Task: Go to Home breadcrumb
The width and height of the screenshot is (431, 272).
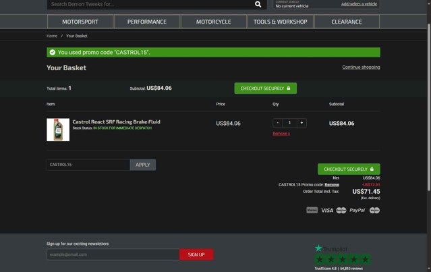Action: tap(52, 36)
